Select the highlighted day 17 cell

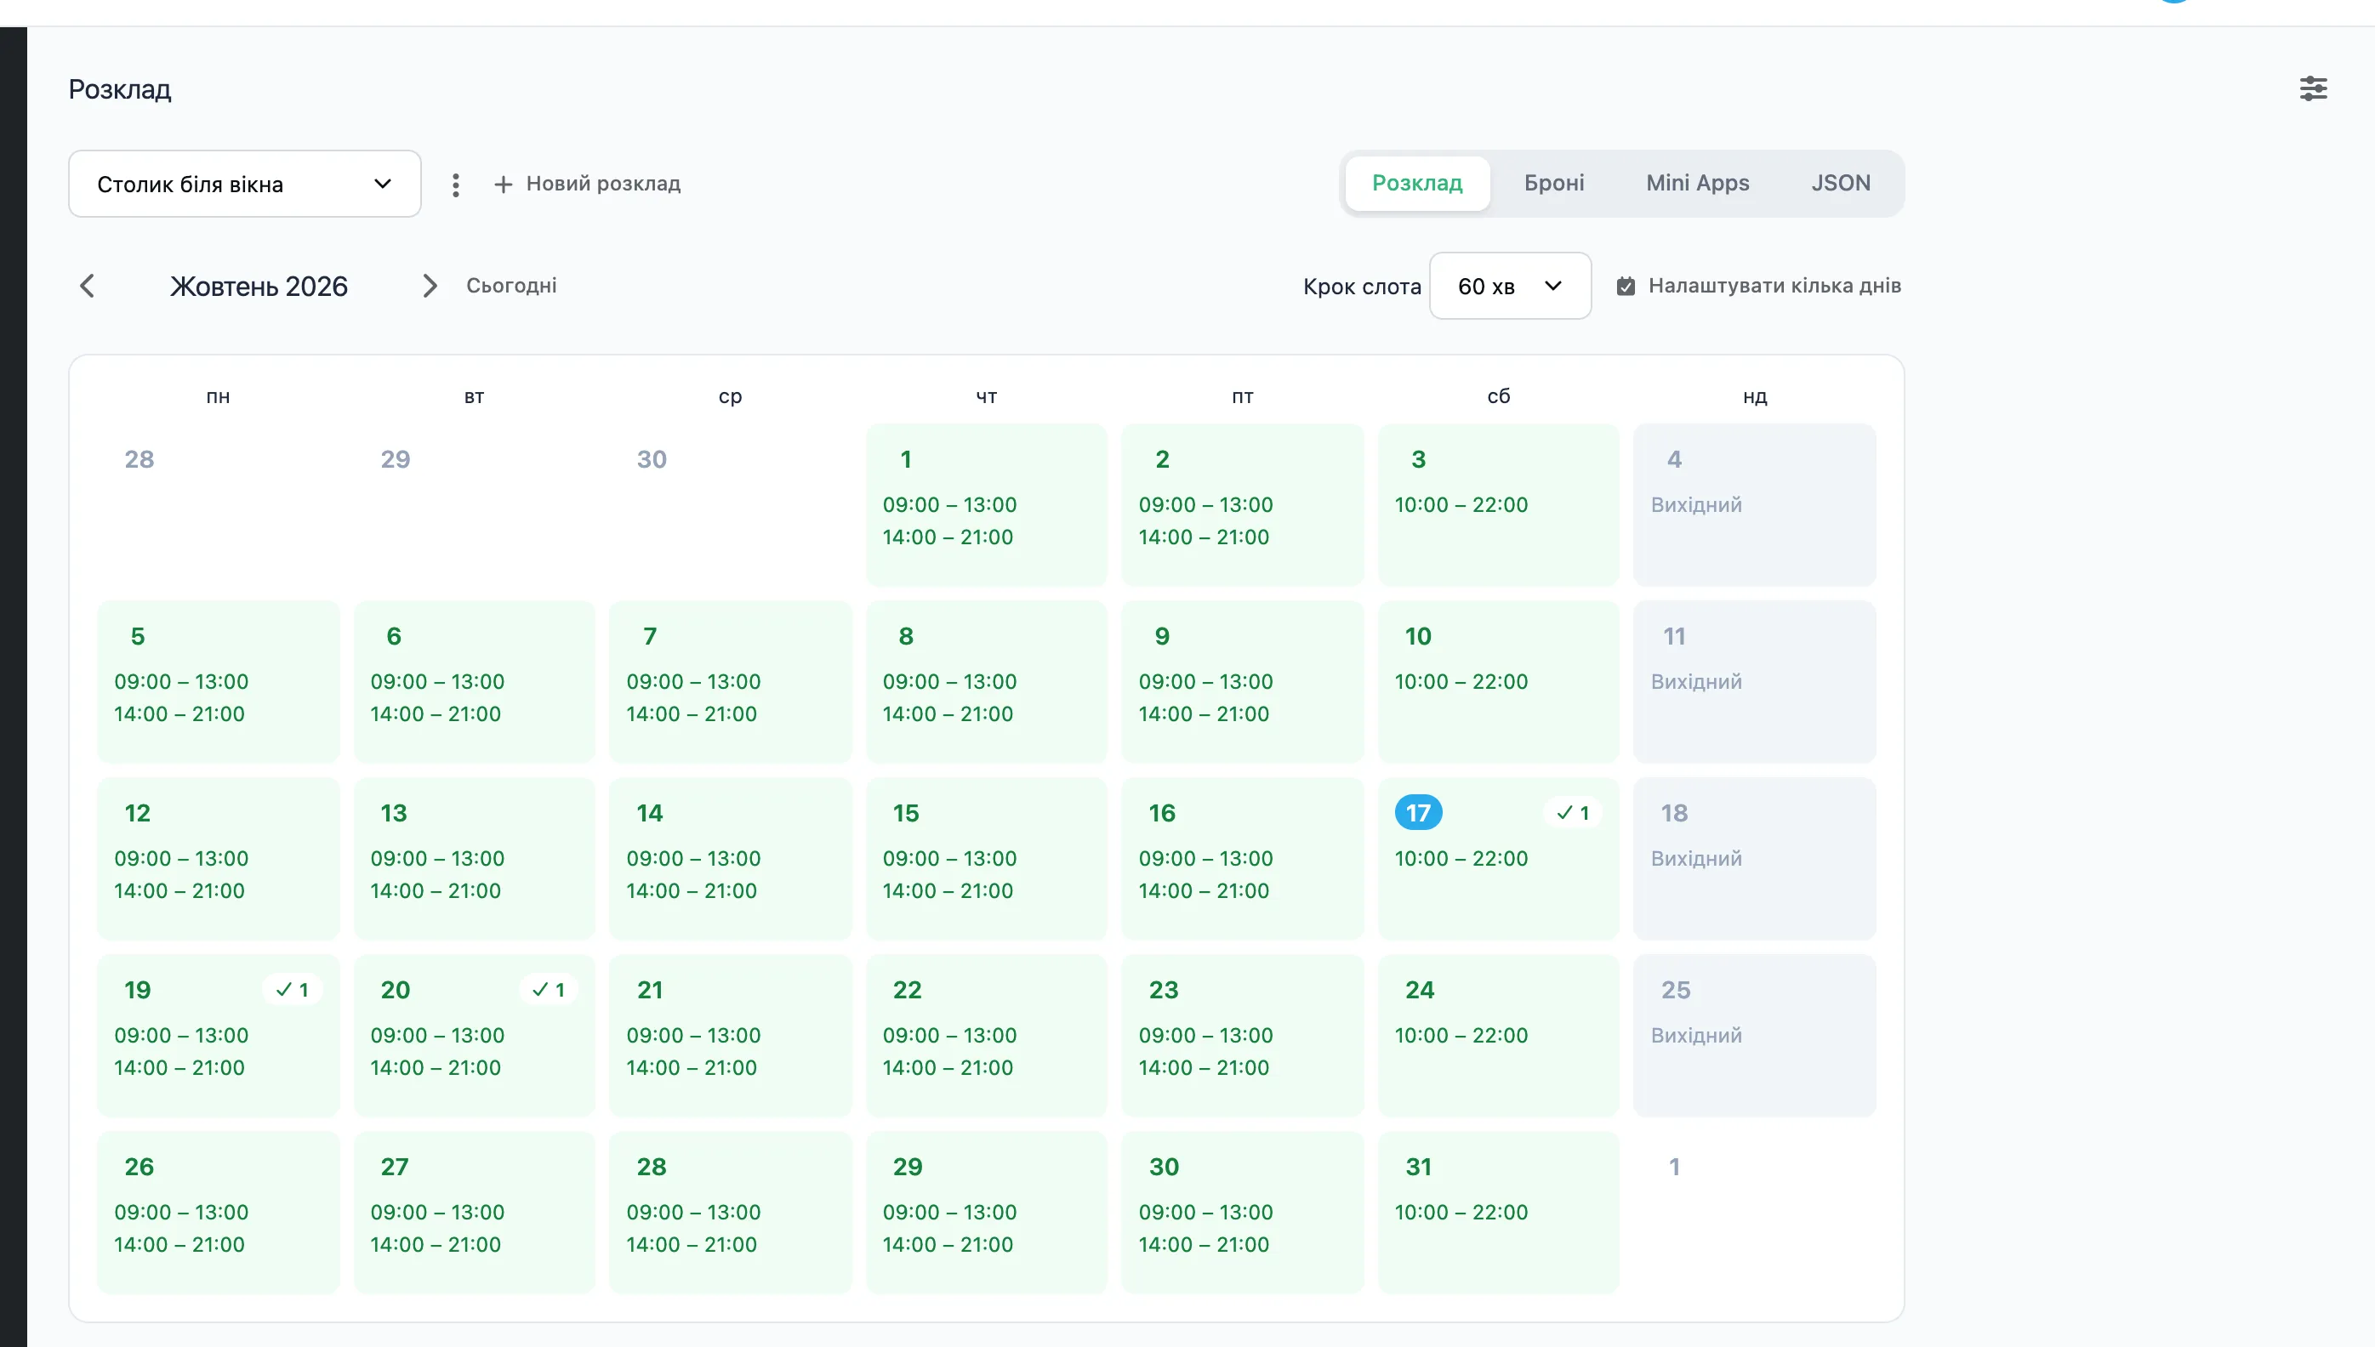(x=1498, y=859)
